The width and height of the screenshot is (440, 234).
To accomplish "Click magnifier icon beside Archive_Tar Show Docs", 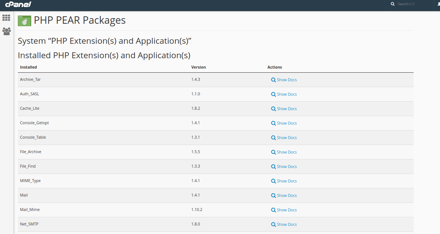I will [274, 80].
